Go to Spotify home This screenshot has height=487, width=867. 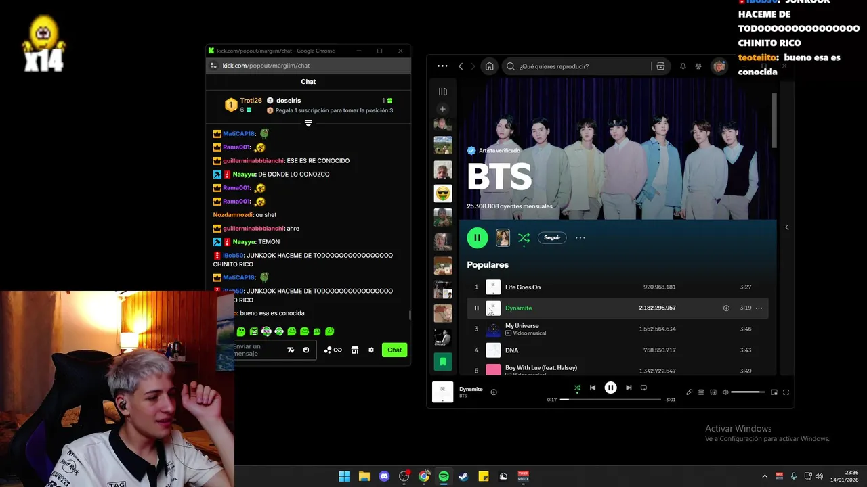click(489, 66)
